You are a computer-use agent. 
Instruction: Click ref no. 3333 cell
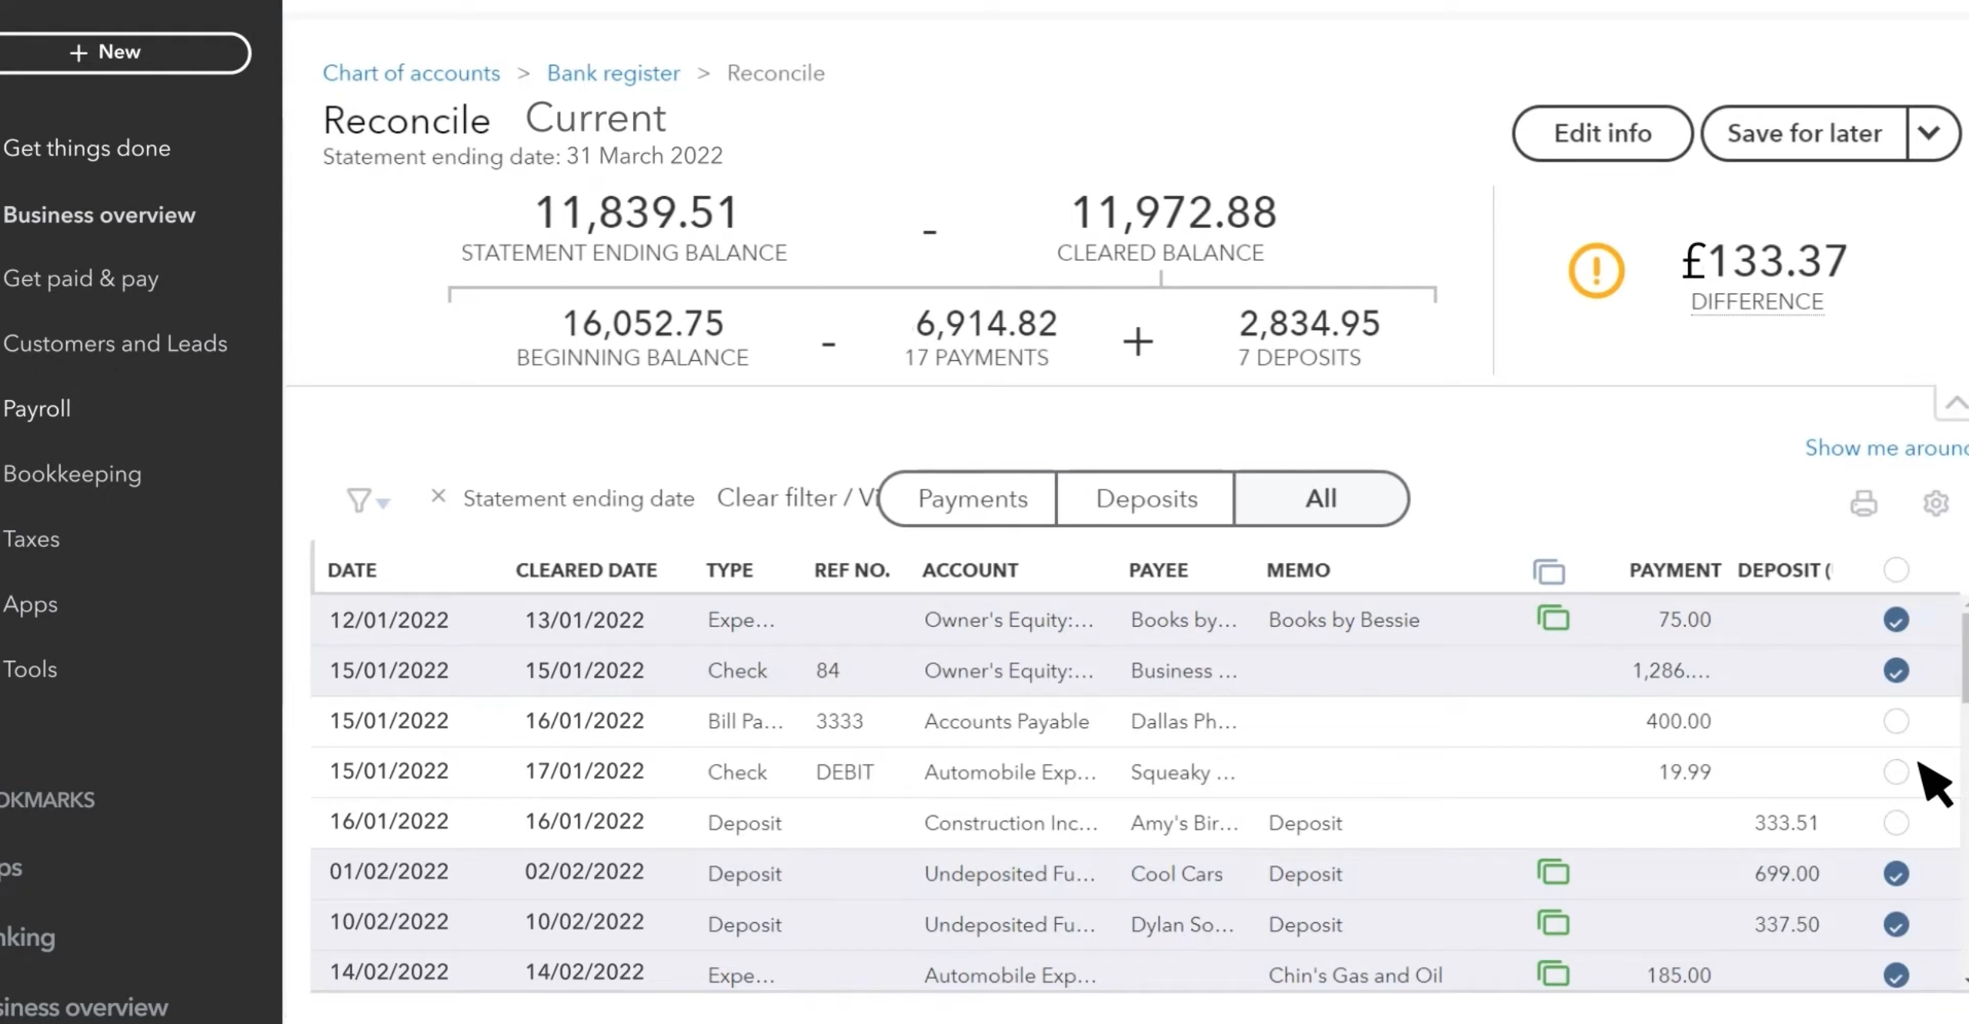839,721
